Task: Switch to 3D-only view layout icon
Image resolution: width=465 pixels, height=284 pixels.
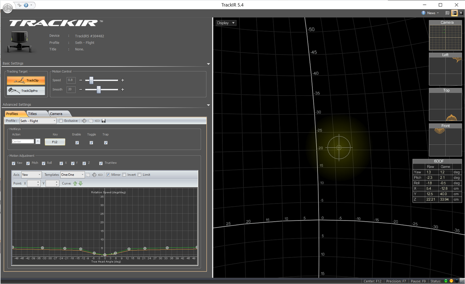Action: pos(461,13)
